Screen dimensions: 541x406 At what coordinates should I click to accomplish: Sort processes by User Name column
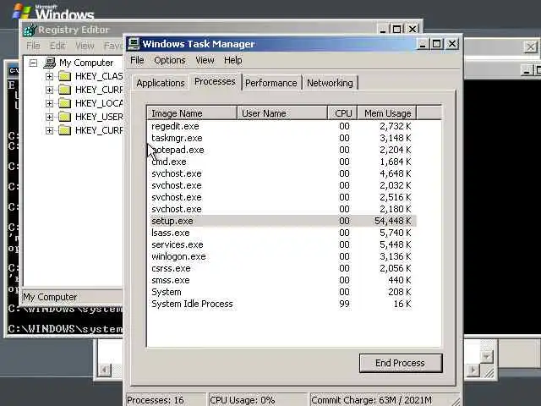[281, 113]
